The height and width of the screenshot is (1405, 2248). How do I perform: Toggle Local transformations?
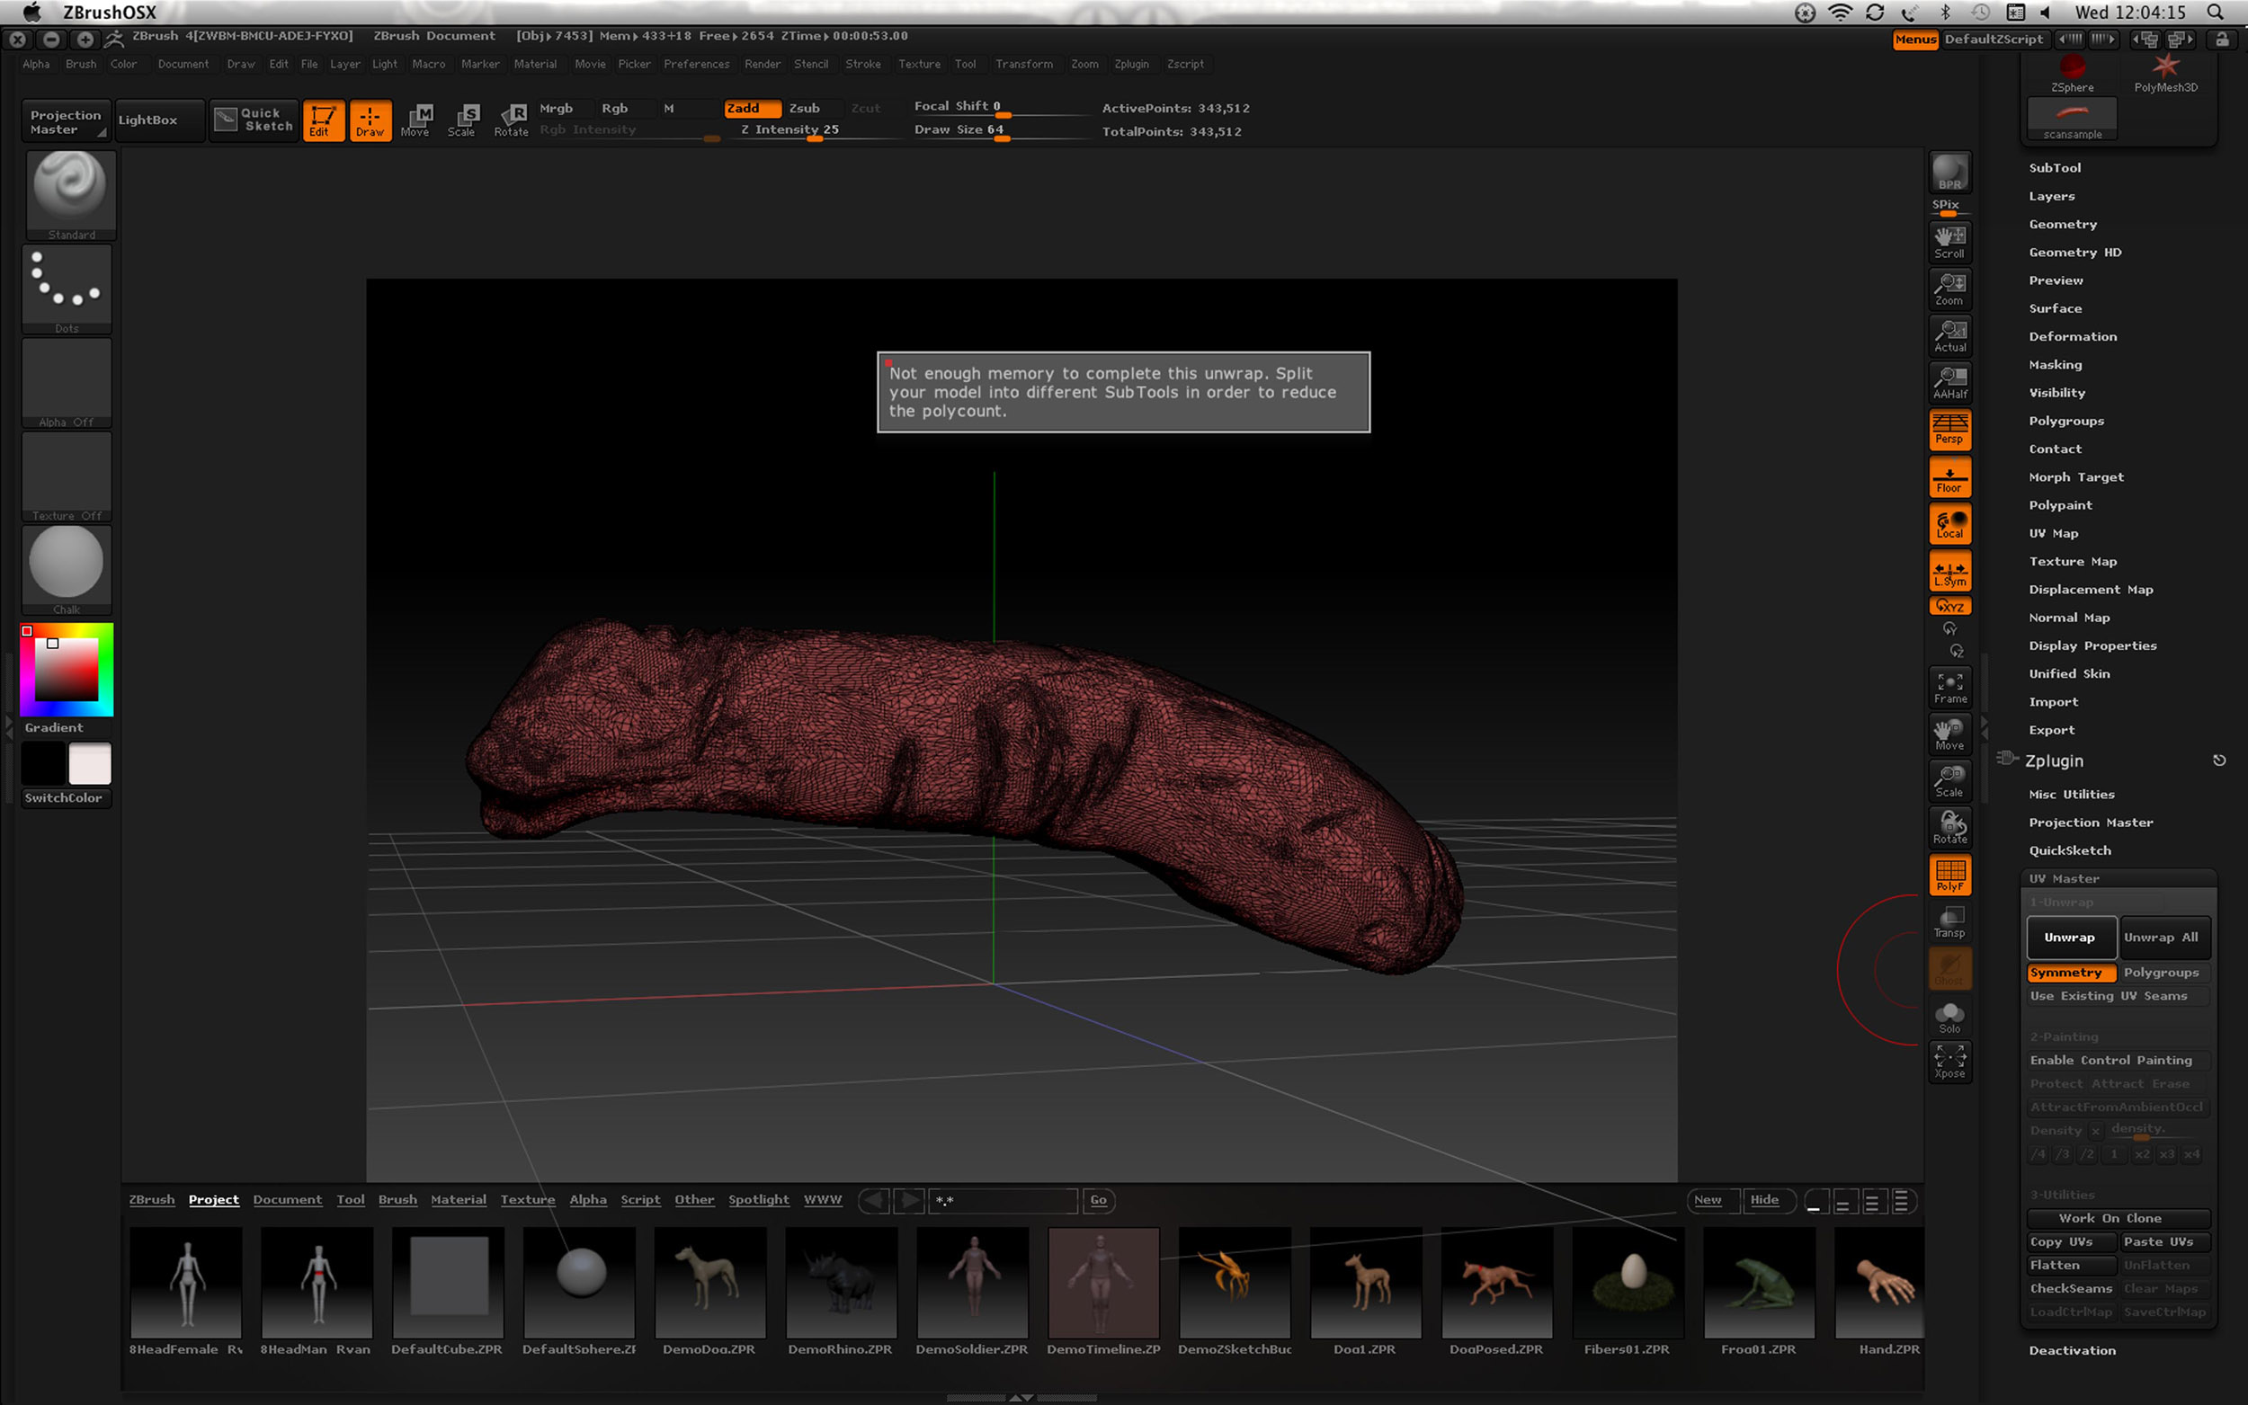coord(1949,523)
